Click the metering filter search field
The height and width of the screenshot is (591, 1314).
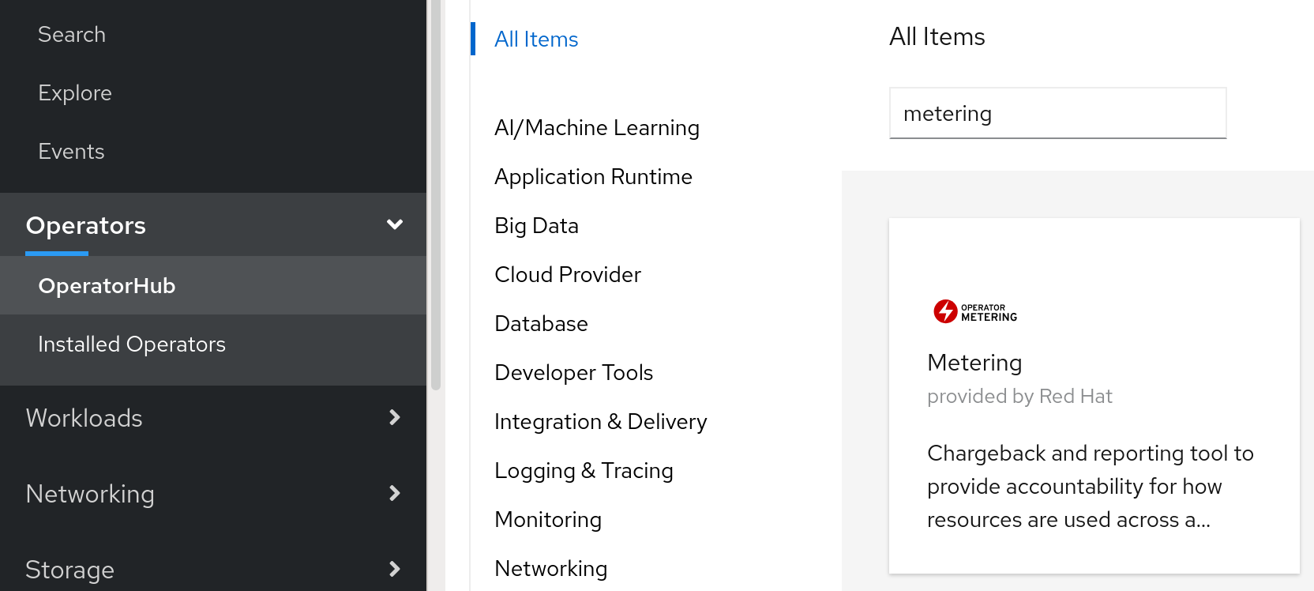point(1057,114)
